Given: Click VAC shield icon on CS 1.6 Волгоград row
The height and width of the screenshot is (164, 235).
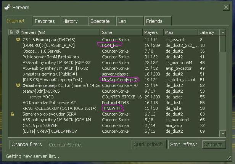Looking at the screenshot, I should click(x=18, y=40).
